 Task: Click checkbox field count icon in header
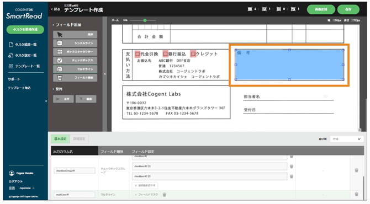pos(293,9)
